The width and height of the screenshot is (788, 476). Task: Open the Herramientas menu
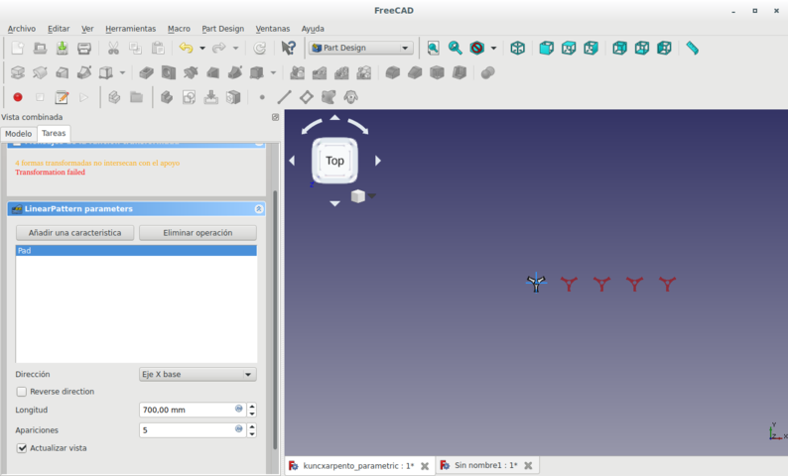click(130, 29)
